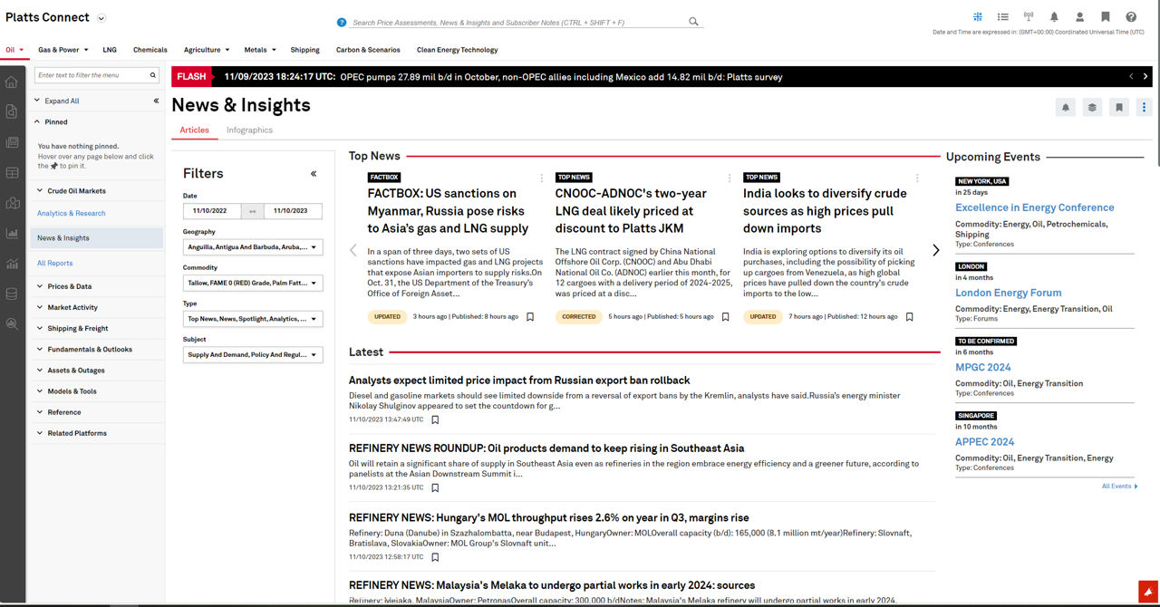Click the broadcast antenna icon in header
Image resolution: width=1160 pixels, height=607 pixels.
point(1029,16)
